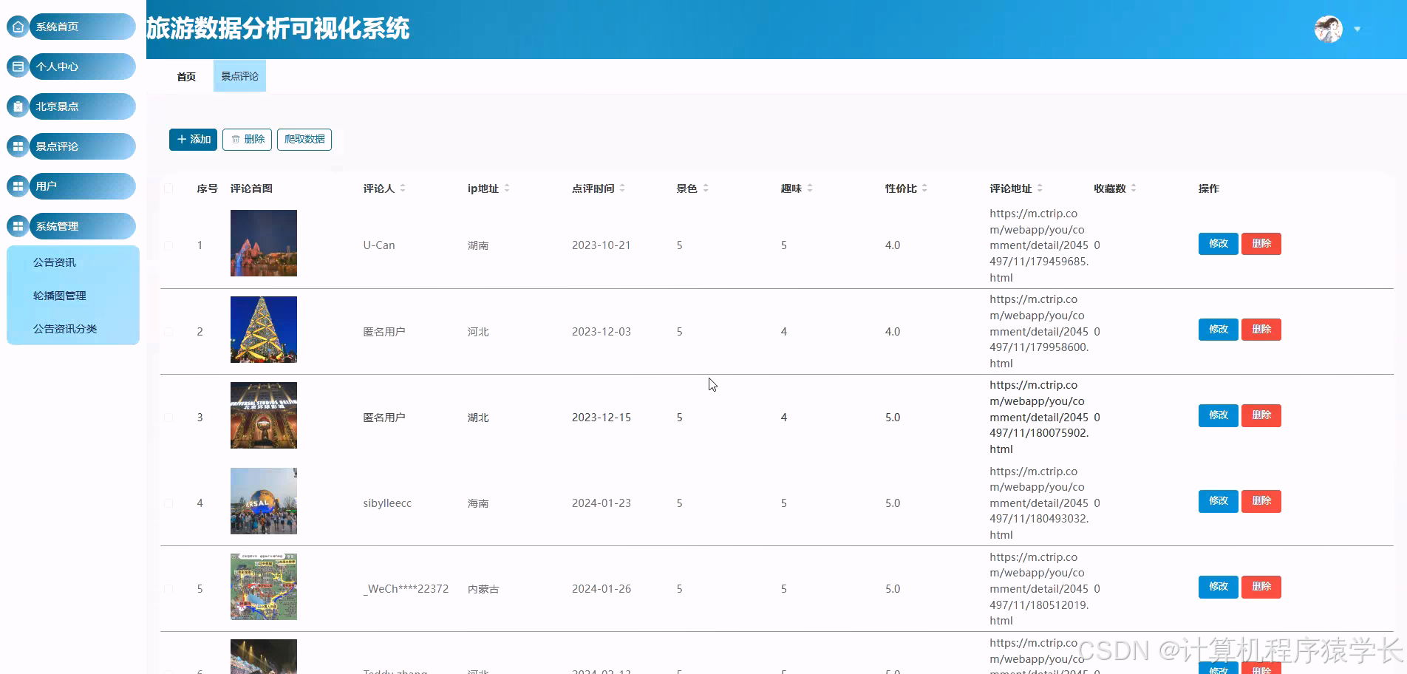Click 修改 for the 2023-12-03 row
Image resolution: width=1407 pixels, height=674 pixels.
pyautogui.click(x=1218, y=330)
